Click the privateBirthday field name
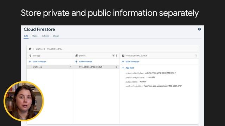This screenshot has width=225, height=126. point(135,73)
